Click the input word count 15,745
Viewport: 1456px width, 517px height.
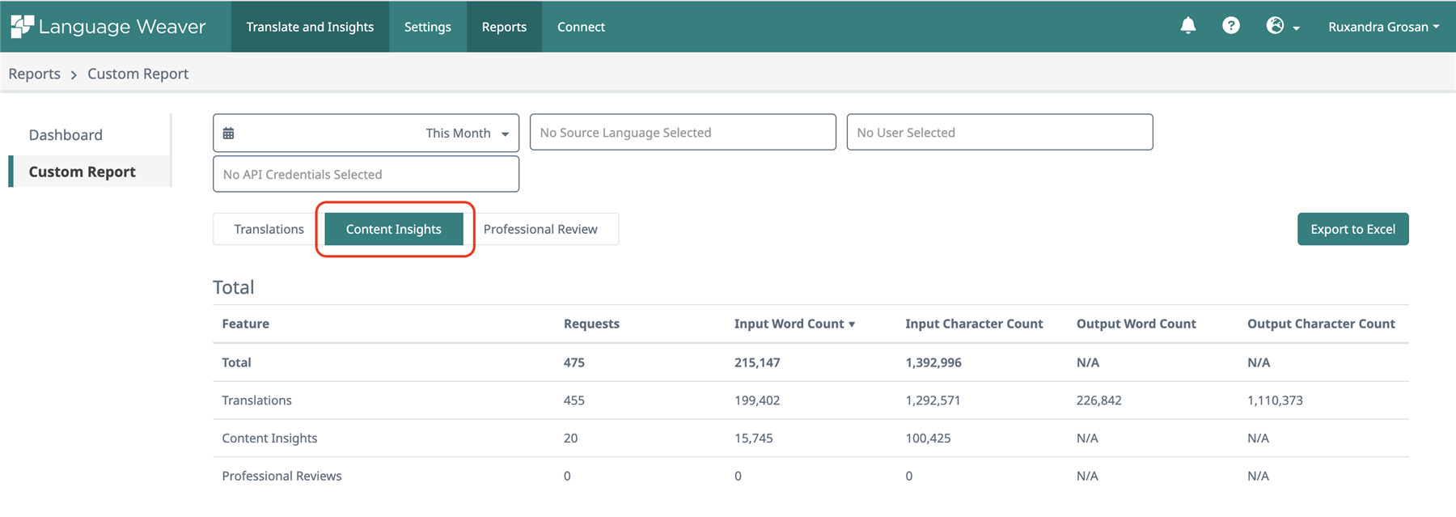pos(753,439)
